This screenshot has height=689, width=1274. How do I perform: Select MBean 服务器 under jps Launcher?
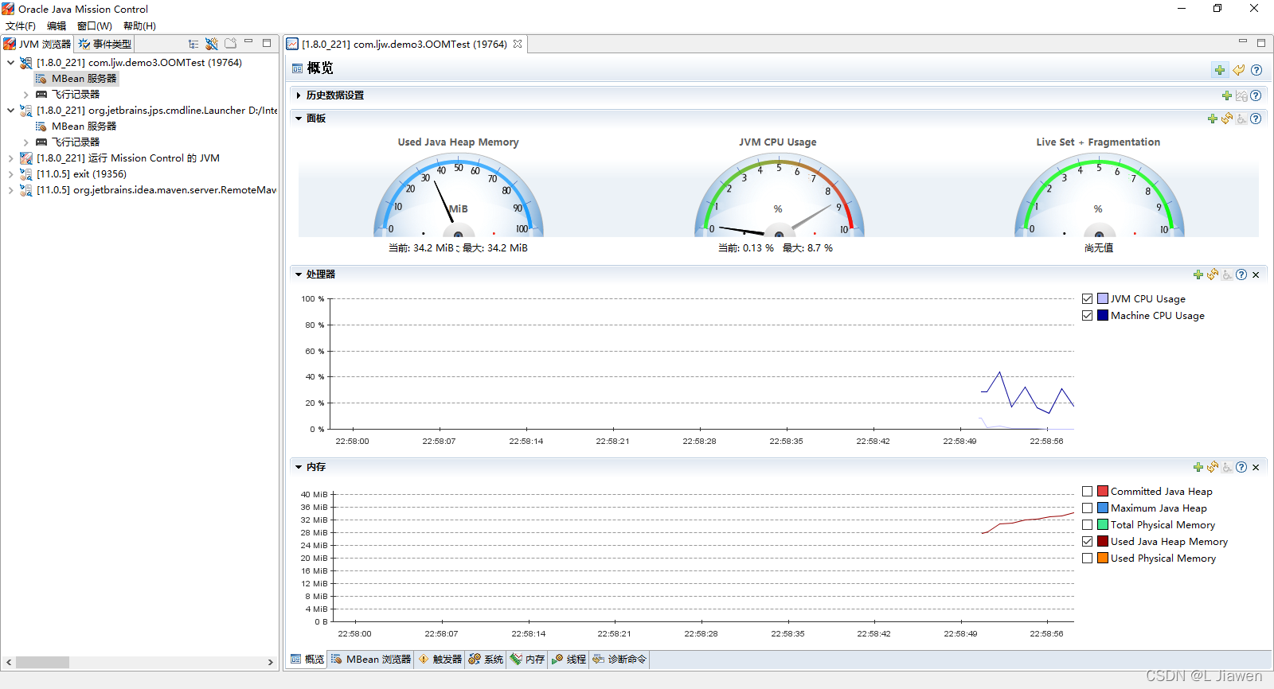(76, 127)
